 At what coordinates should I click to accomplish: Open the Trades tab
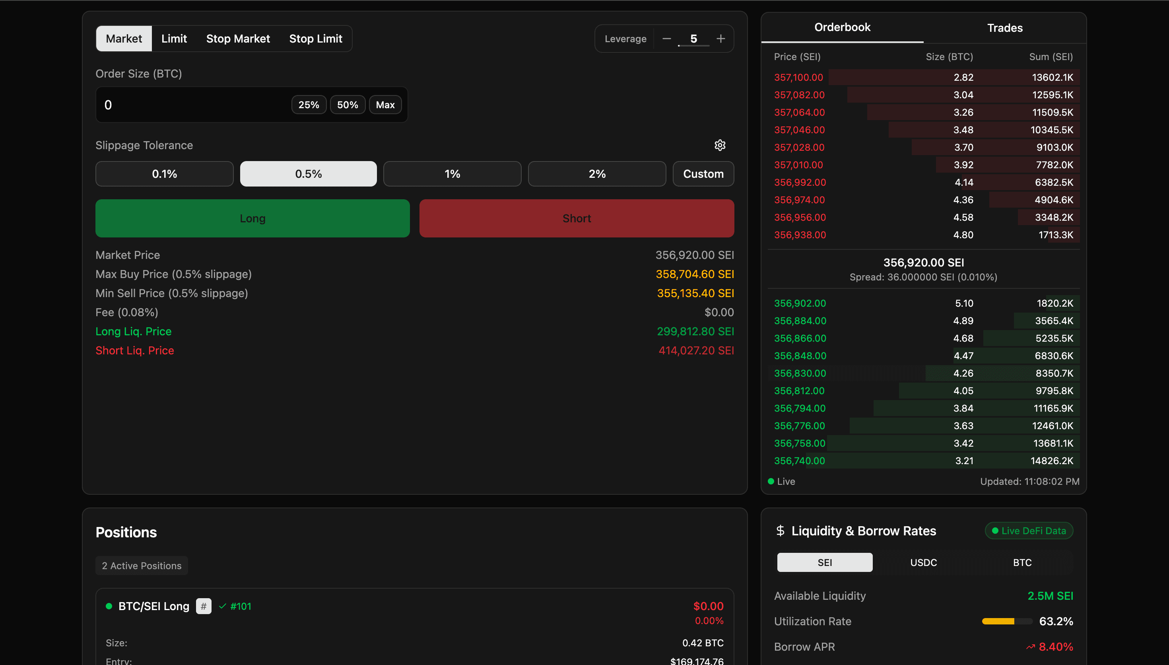pos(1005,28)
